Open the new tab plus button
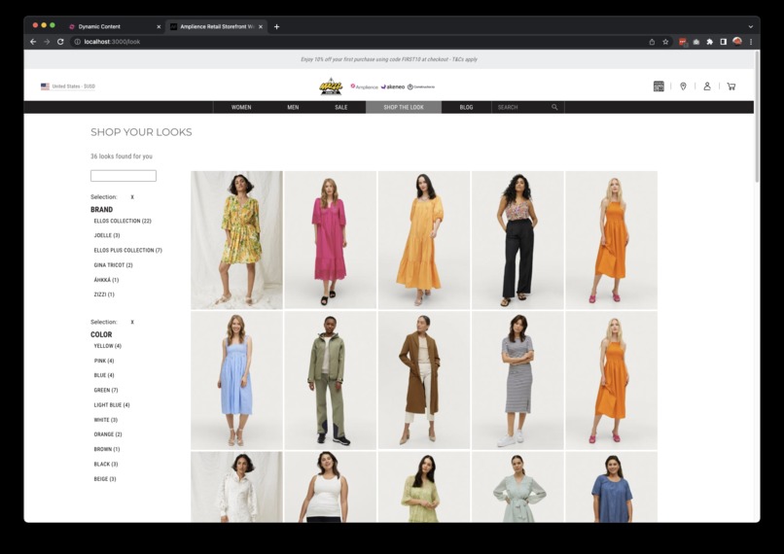Screen dimensions: 784x554 point(276,26)
